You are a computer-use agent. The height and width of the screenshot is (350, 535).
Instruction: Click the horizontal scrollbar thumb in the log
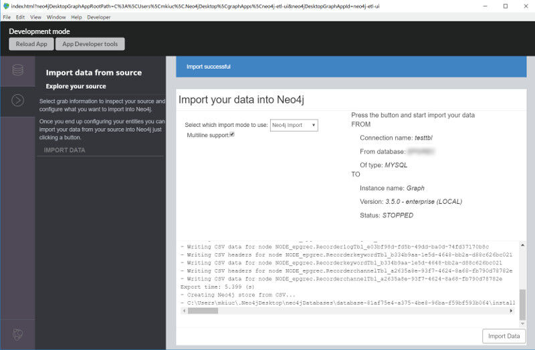[203, 311]
